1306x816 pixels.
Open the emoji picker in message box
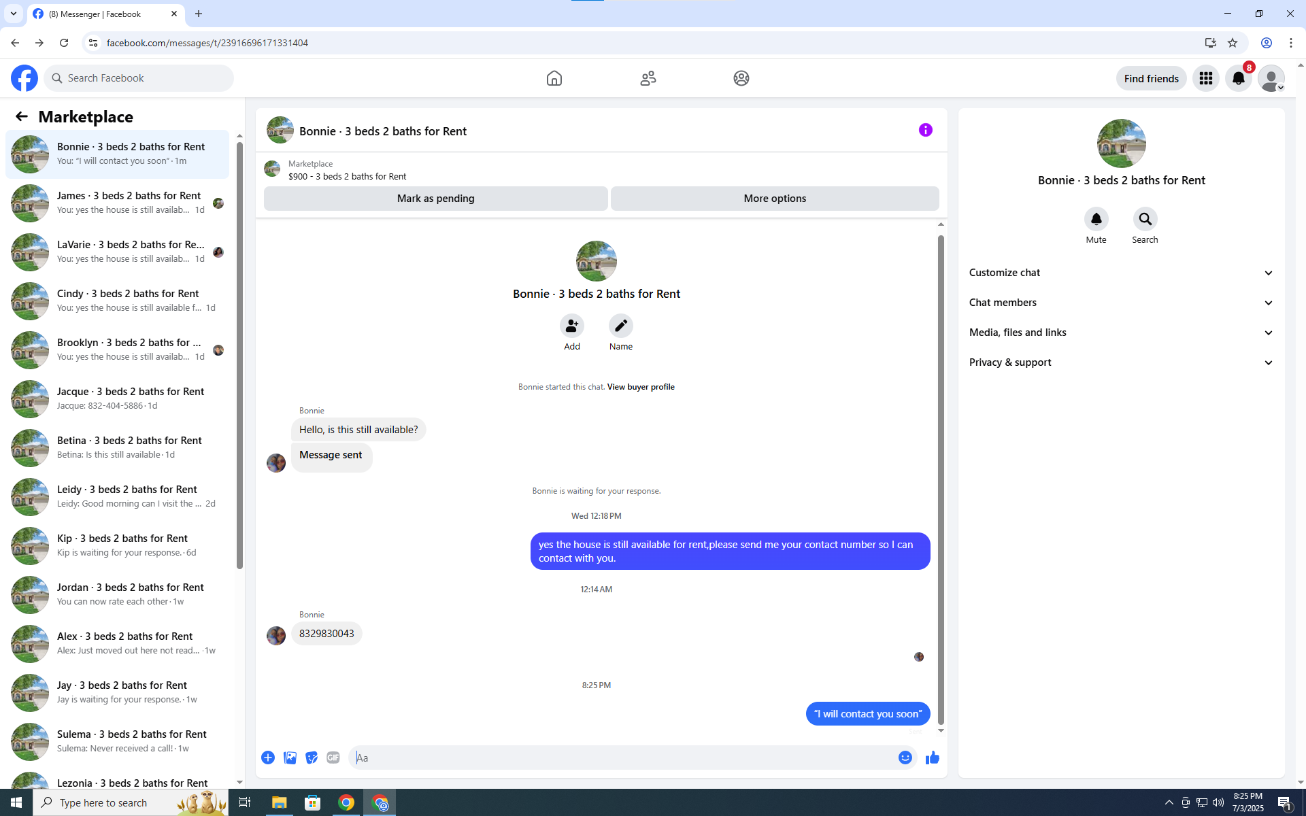pyautogui.click(x=905, y=758)
